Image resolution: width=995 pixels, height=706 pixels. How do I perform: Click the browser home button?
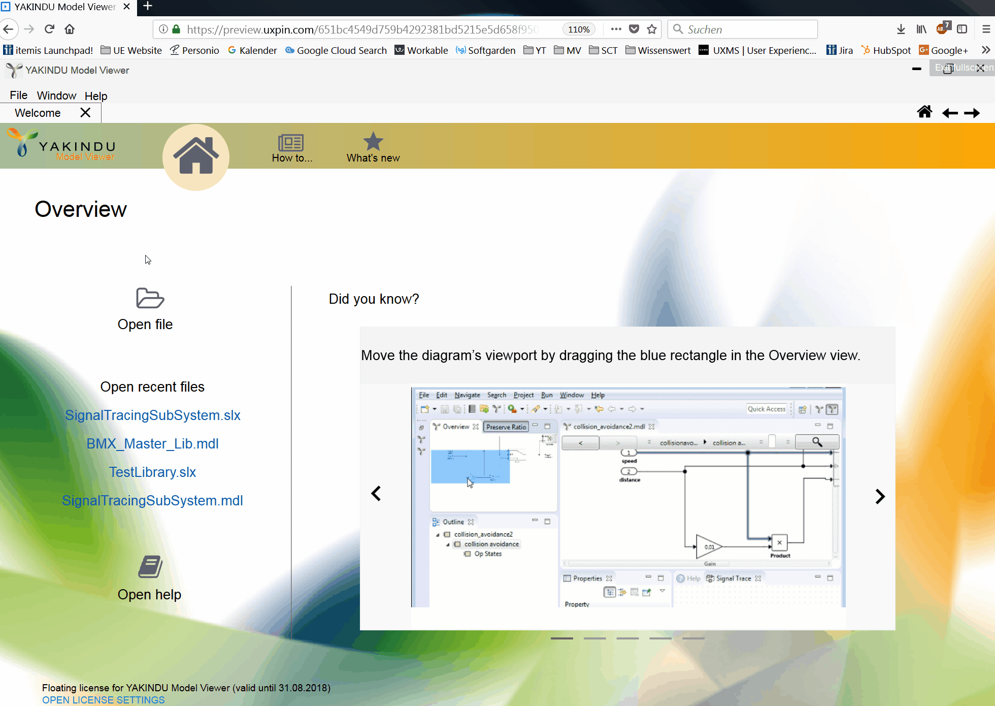click(x=70, y=29)
